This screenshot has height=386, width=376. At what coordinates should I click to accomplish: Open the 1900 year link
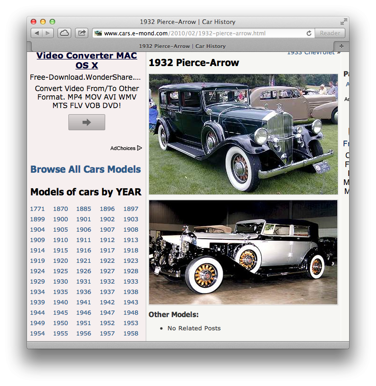[x=60, y=219]
